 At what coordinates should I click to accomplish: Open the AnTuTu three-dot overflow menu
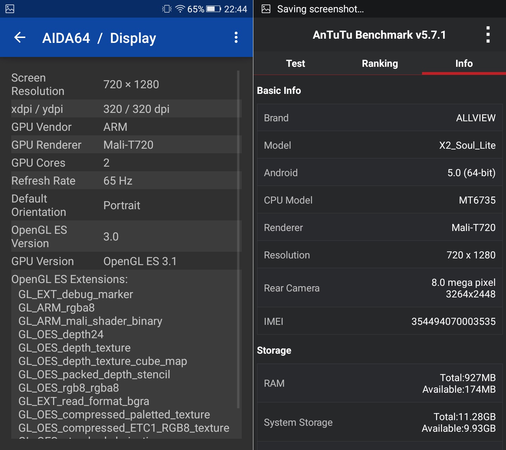click(488, 35)
